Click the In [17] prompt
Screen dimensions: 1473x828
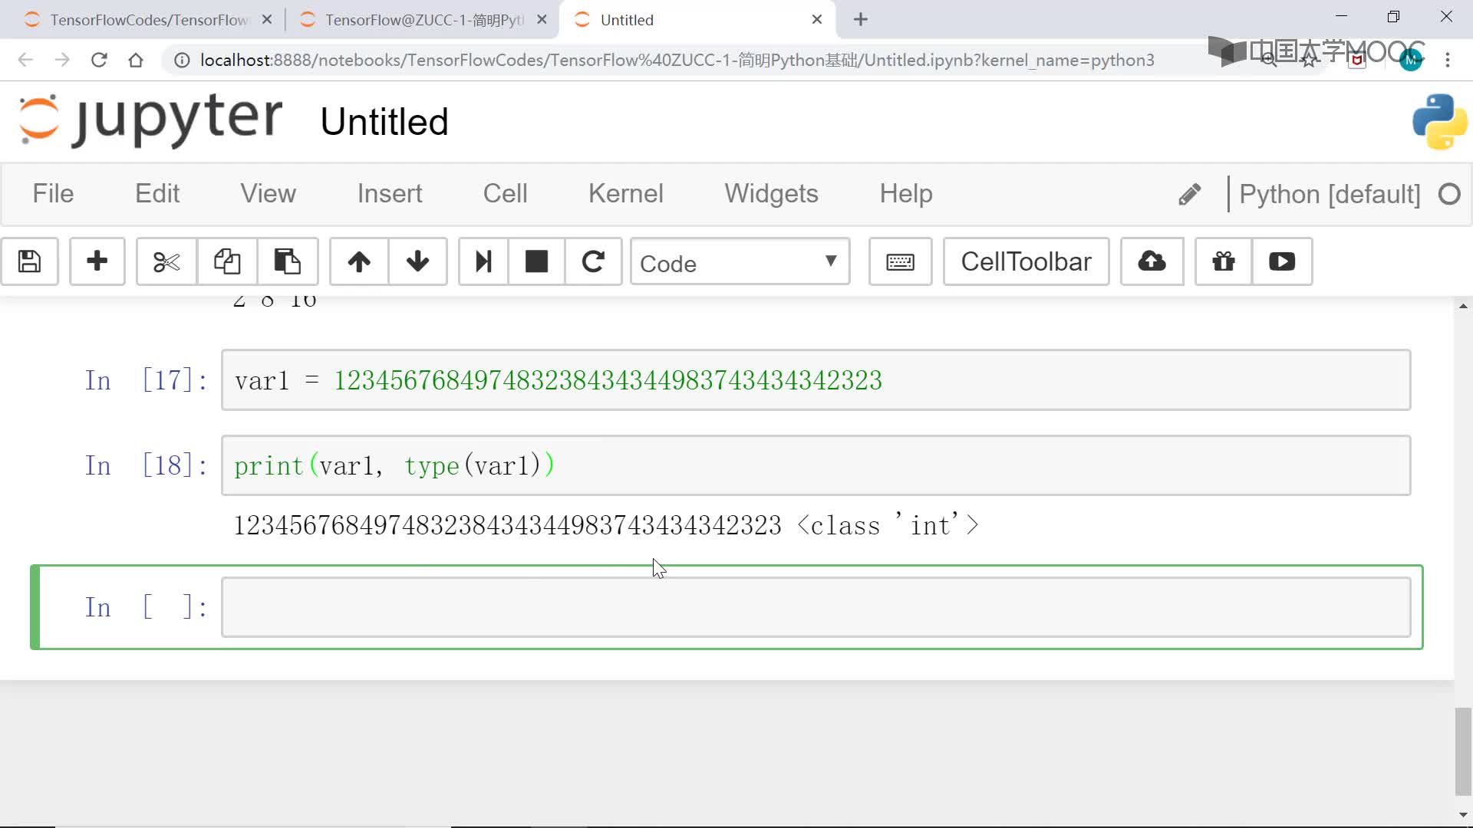pyautogui.click(x=146, y=380)
